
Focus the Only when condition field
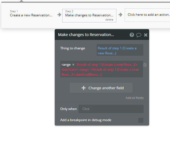click(x=111, y=109)
